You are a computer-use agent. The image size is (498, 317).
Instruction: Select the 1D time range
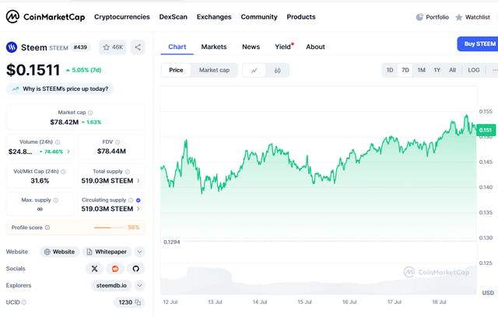[x=390, y=70]
